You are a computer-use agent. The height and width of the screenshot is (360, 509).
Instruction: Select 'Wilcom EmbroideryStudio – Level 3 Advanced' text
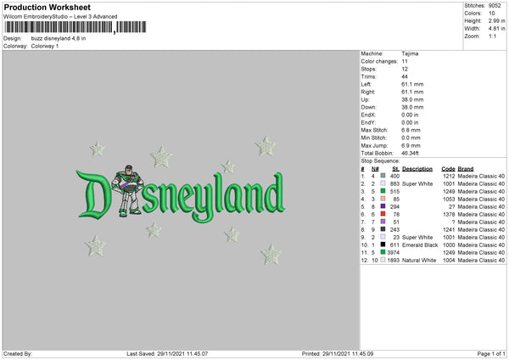[60, 17]
